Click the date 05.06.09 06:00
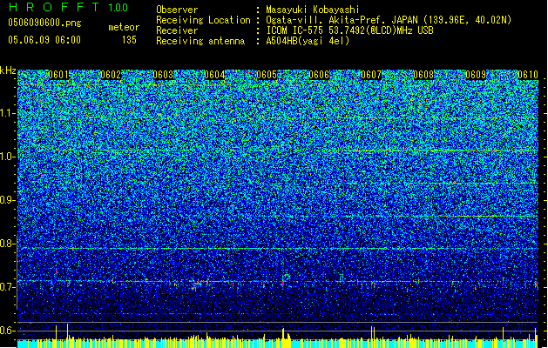The width and height of the screenshot is (548, 348). (x=44, y=40)
